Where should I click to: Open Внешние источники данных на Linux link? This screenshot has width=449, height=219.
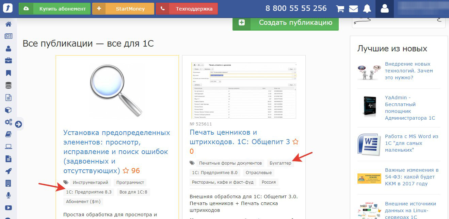411,210
